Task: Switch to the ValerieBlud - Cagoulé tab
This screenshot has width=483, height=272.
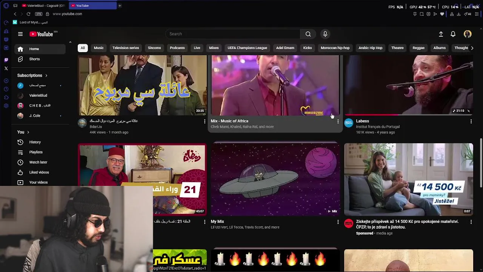Action: coord(43,6)
